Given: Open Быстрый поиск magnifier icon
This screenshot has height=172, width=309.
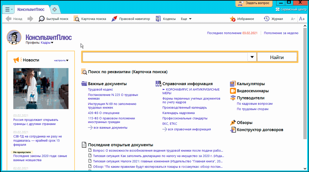Looking at the screenshot, I should (42, 19).
